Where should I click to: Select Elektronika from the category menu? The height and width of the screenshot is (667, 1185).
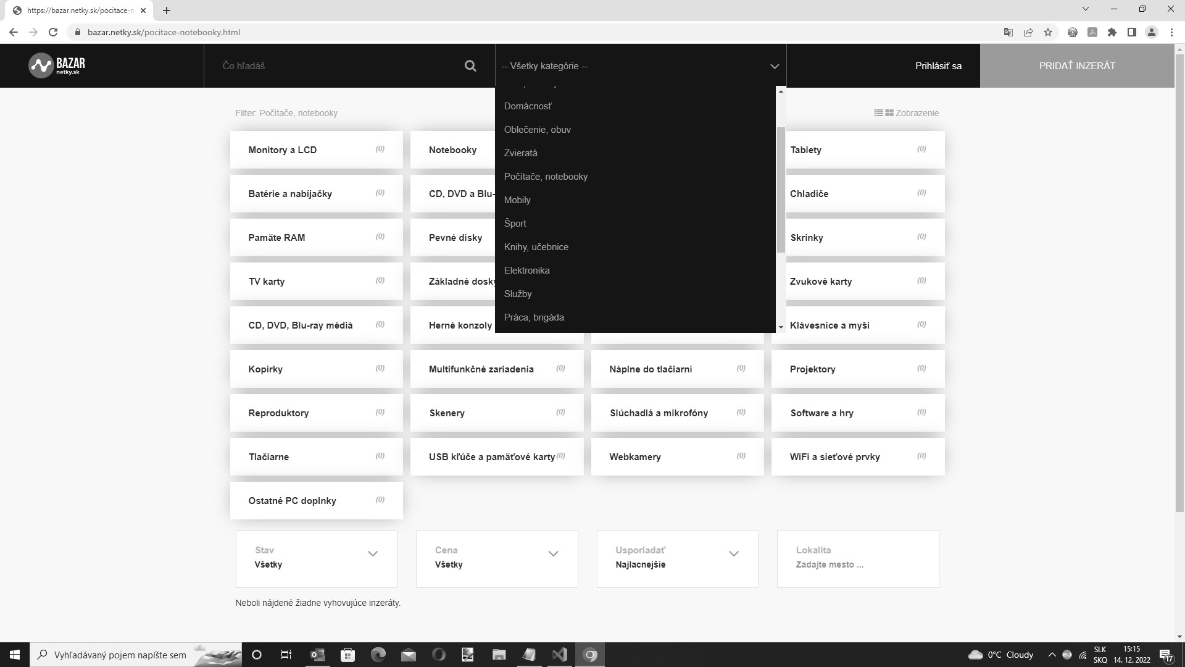(x=527, y=270)
